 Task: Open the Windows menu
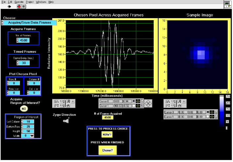coord(41,2)
